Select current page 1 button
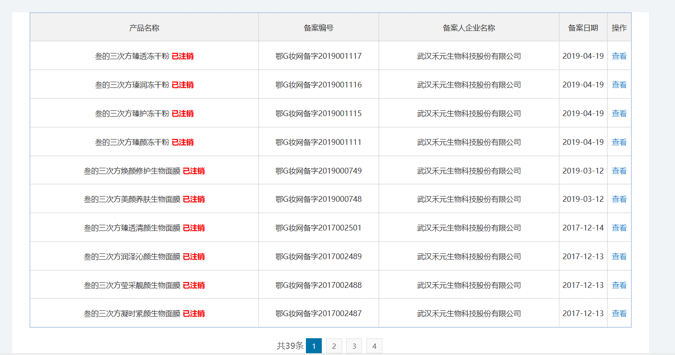This screenshot has width=675, height=355. coord(314,346)
